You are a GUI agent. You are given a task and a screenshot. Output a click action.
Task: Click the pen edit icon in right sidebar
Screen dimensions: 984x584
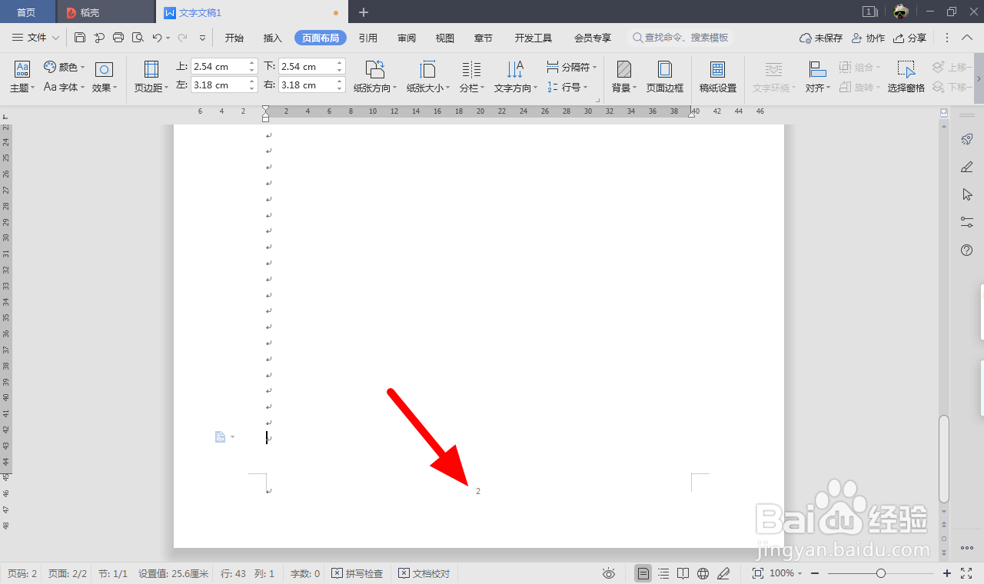click(967, 167)
